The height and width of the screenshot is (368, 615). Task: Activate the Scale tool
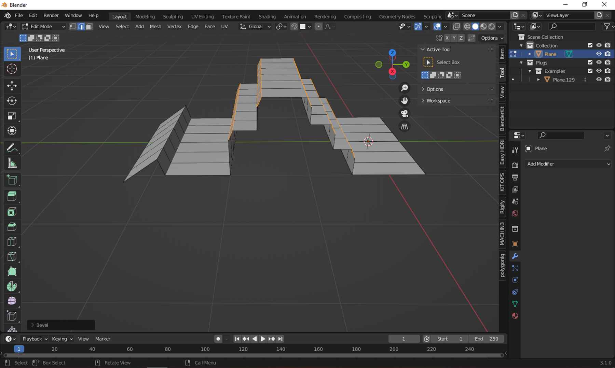click(12, 116)
